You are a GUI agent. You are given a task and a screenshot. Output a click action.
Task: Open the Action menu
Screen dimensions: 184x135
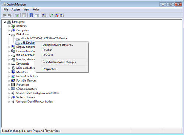15,10
